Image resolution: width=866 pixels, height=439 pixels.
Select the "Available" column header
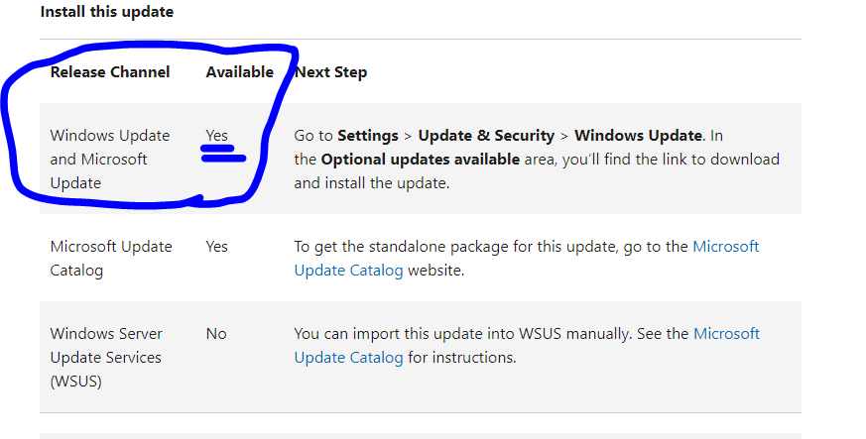pos(240,71)
